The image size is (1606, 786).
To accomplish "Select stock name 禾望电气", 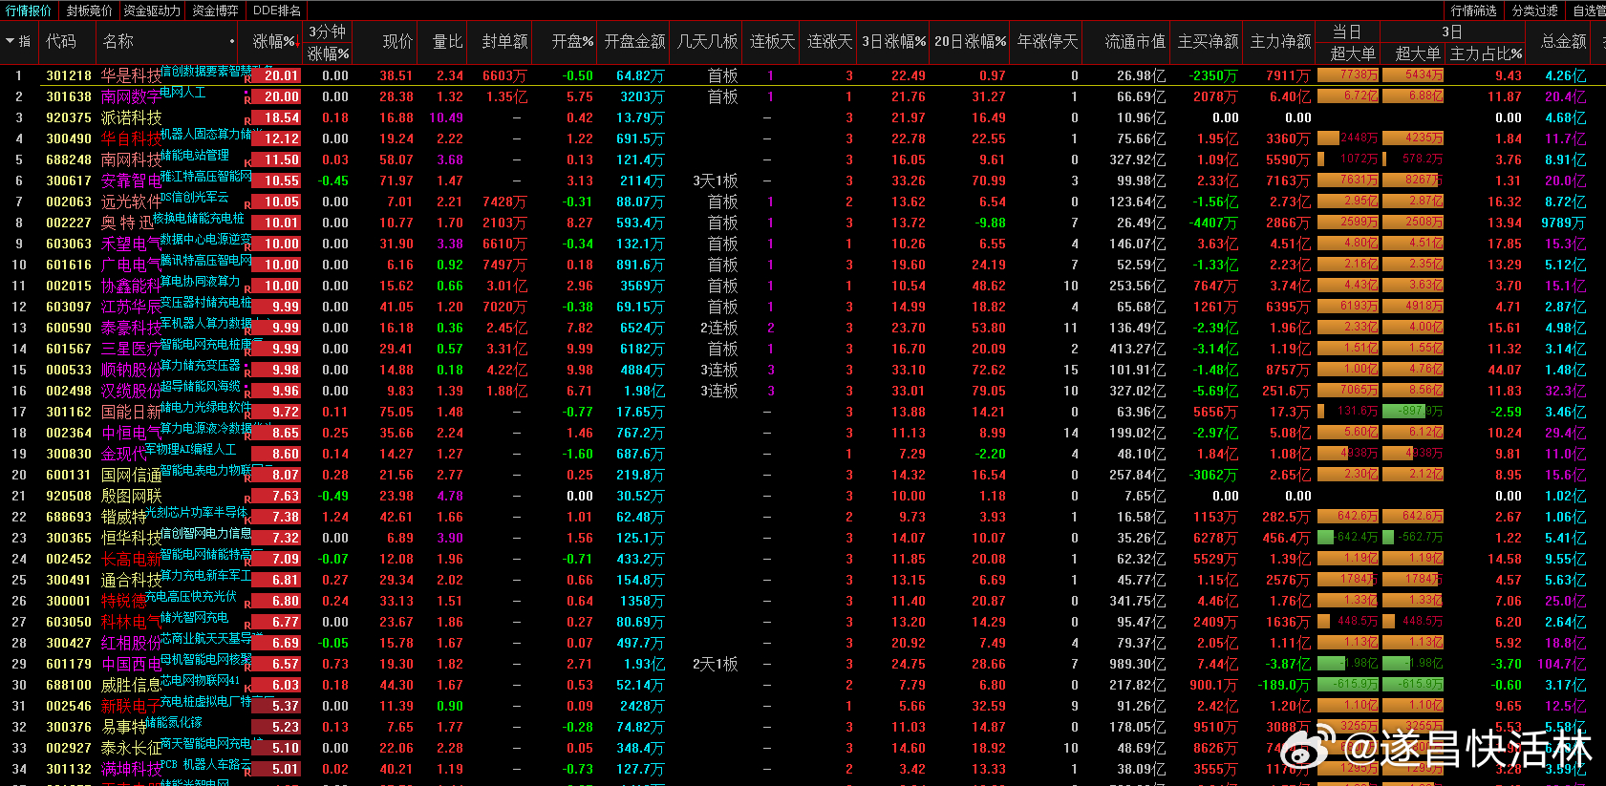I will click(132, 244).
